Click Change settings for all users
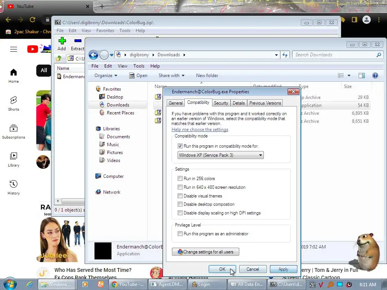 pyautogui.click(x=205, y=252)
